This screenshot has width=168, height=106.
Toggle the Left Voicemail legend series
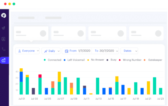(x=74, y=60)
